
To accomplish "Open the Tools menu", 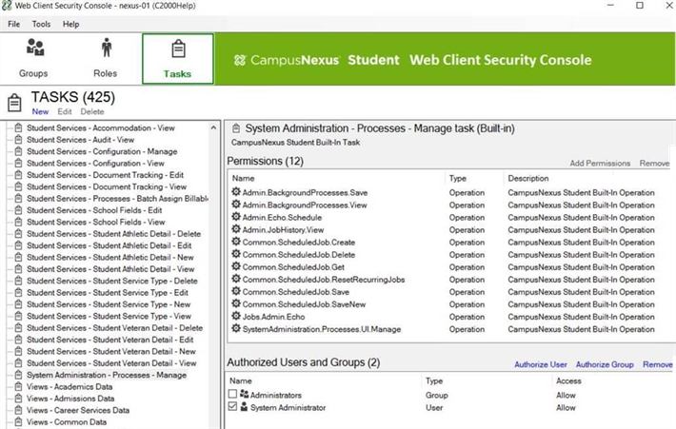I will point(41,24).
